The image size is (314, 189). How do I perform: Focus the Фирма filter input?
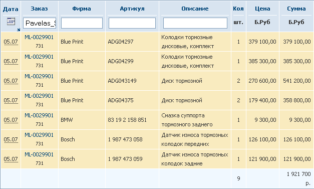click(x=82, y=23)
